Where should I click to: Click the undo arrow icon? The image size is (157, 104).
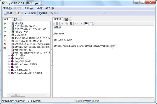pos(76,24)
